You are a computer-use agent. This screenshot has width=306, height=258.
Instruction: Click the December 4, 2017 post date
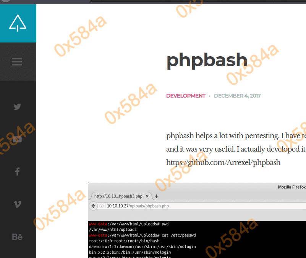pos(237,96)
